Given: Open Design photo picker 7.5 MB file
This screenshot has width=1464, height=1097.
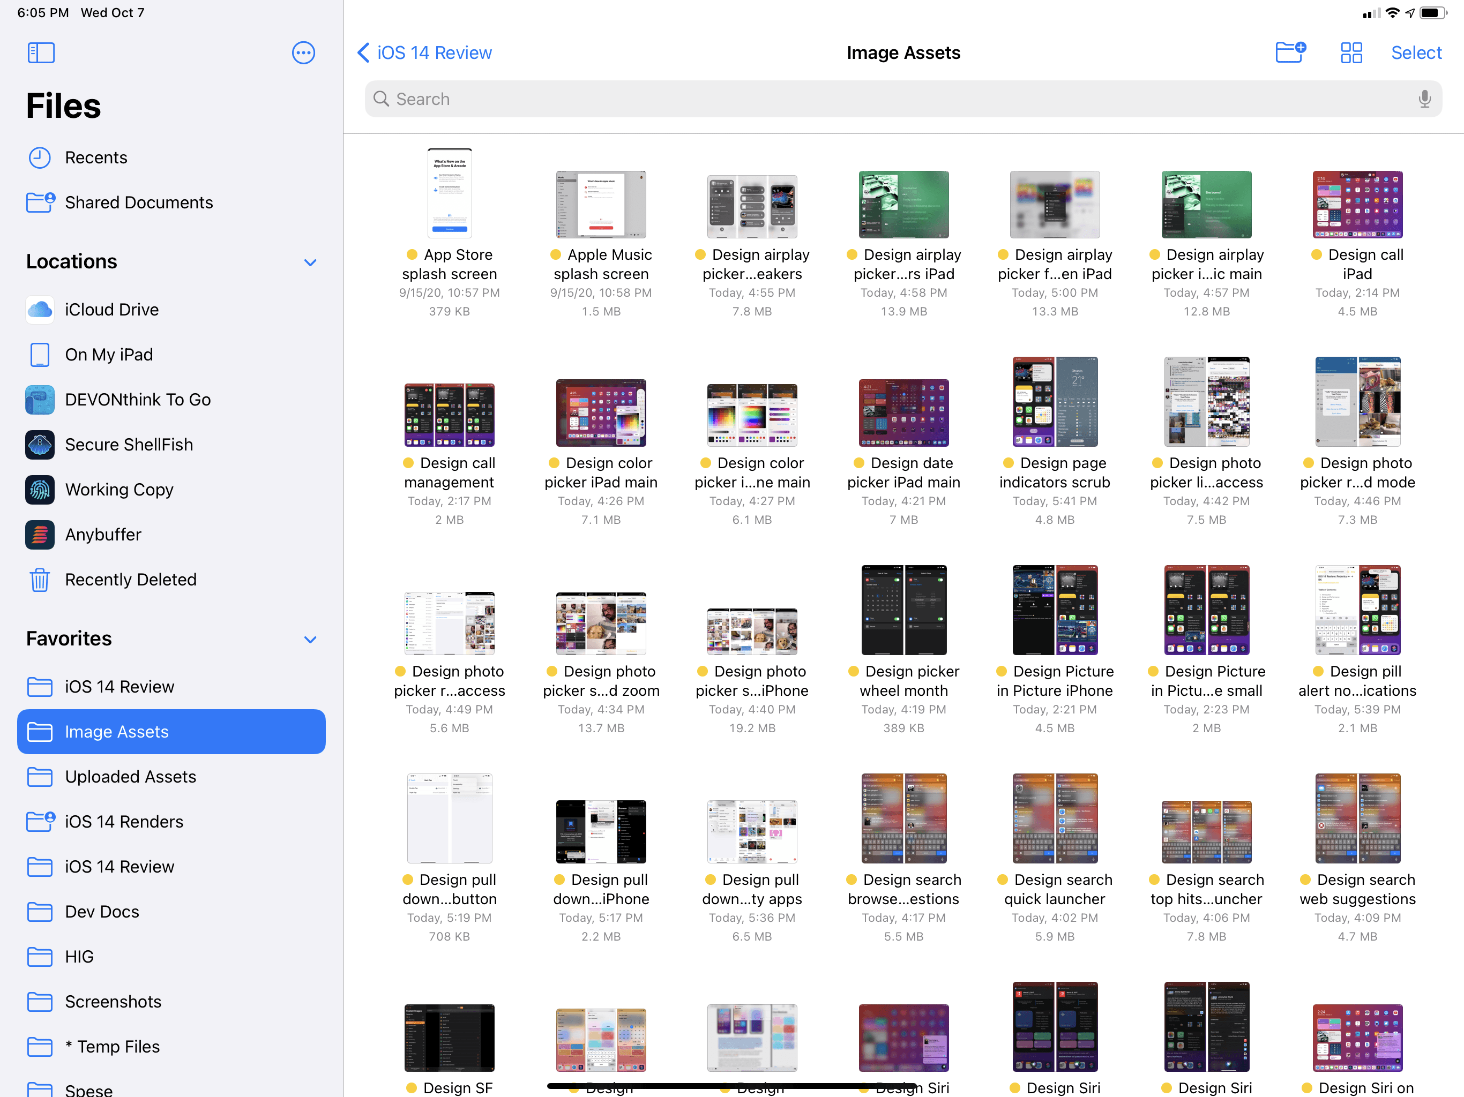Looking at the screenshot, I should [1206, 402].
